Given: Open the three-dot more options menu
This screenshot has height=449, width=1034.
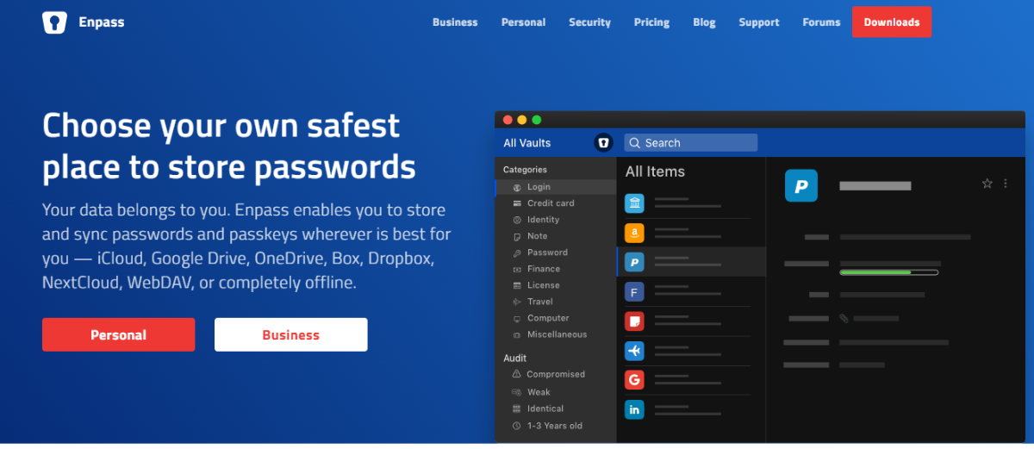Looking at the screenshot, I should click(x=1006, y=184).
